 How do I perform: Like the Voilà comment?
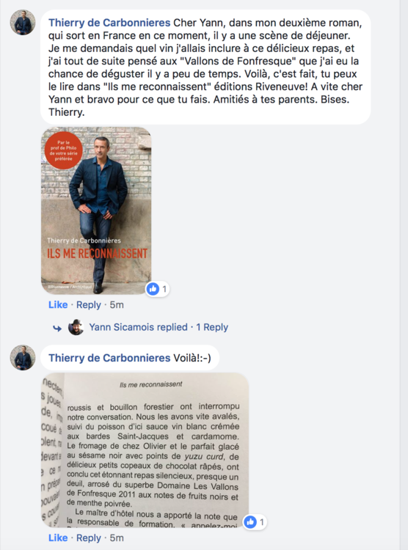pyautogui.click(x=58, y=538)
